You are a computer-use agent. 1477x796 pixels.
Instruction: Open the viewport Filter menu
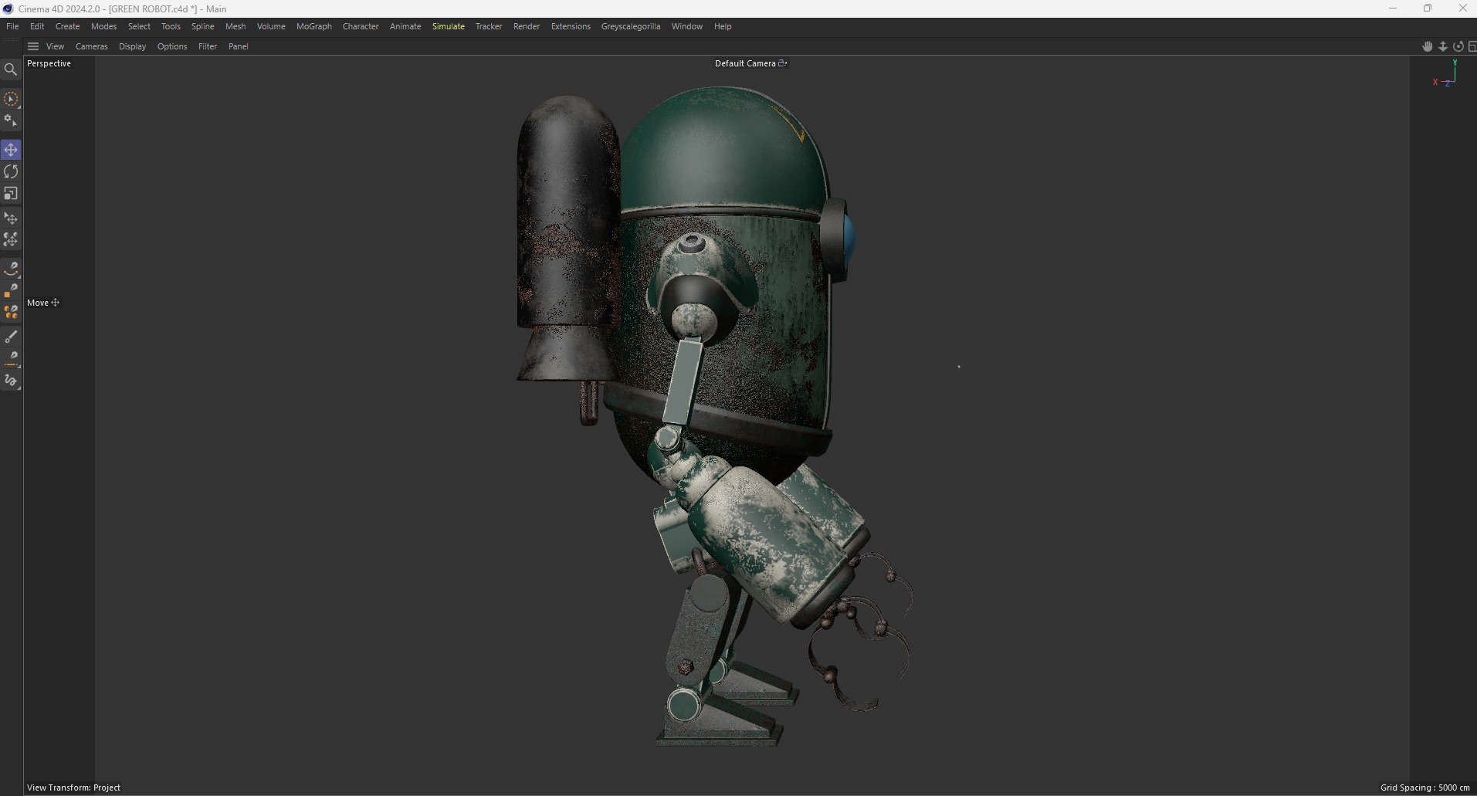pyautogui.click(x=208, y=46)
